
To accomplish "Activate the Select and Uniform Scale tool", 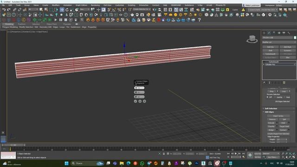I will pyautogui.click(x=72, y=10).
